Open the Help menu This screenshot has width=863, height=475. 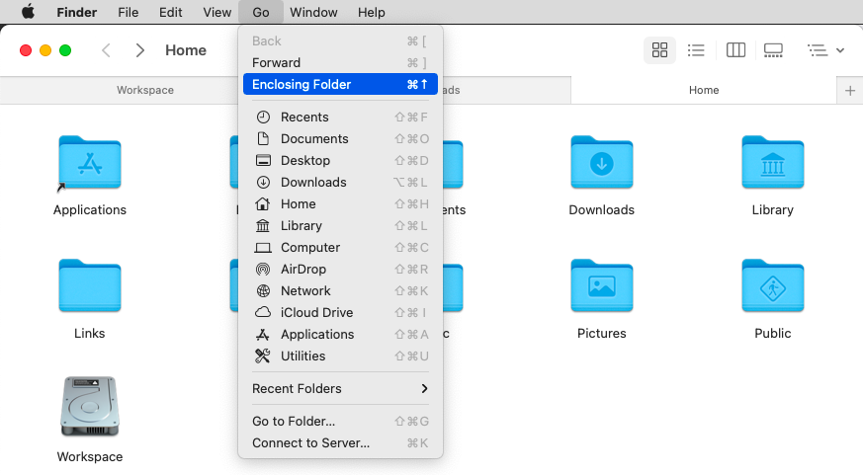[372, 12]
